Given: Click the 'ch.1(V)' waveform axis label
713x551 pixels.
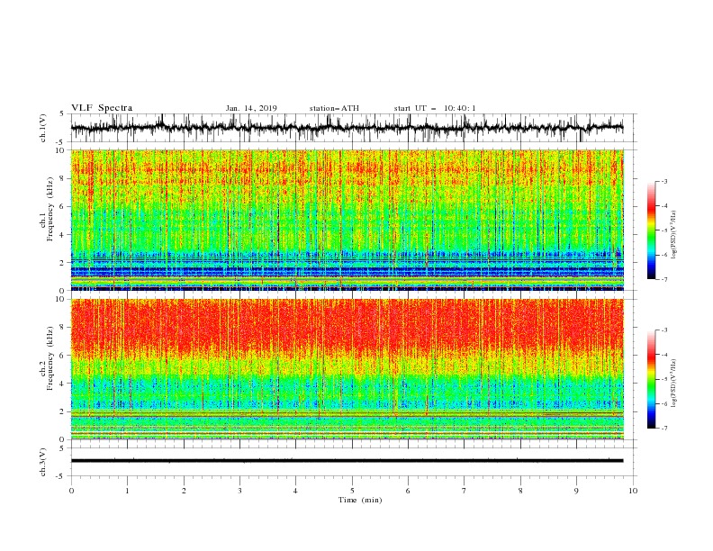Looking at the screenshot, I should 43,128.
